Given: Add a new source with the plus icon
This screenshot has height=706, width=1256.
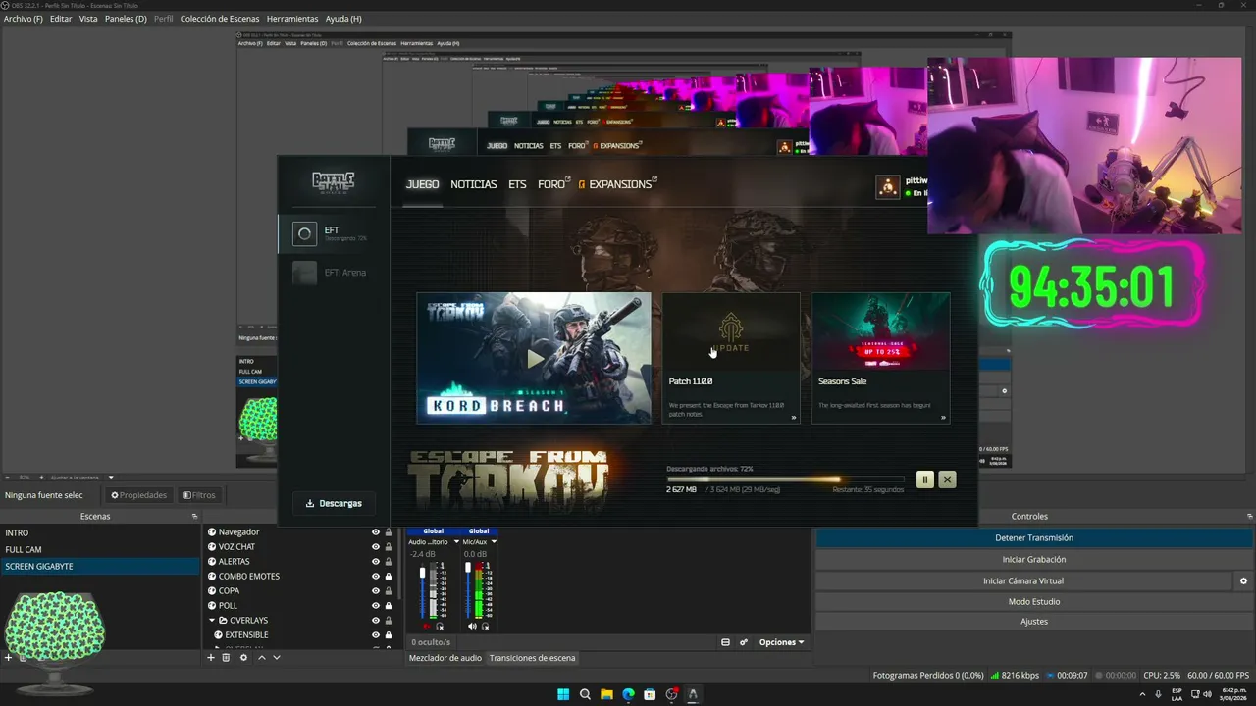Looking at the screenshot, I should [x=211, y=658].
